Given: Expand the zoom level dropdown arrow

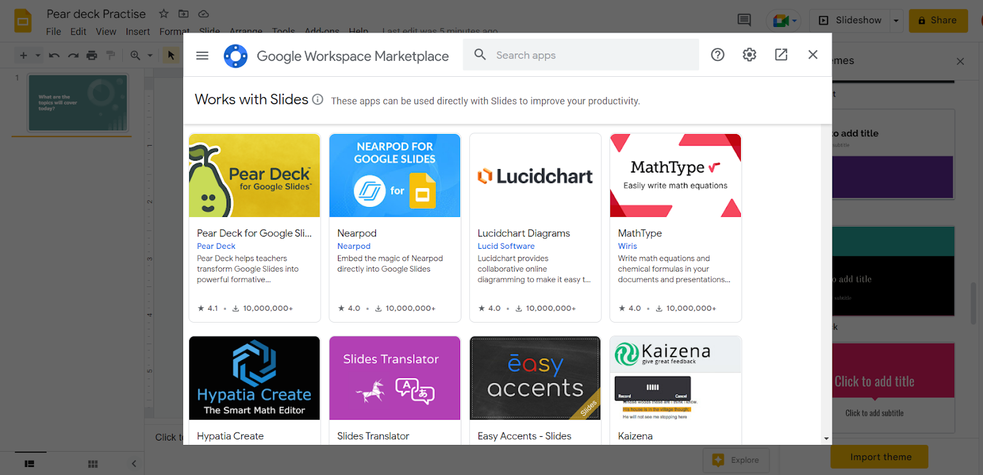Looking at the screenshot, I should [150, 55].
